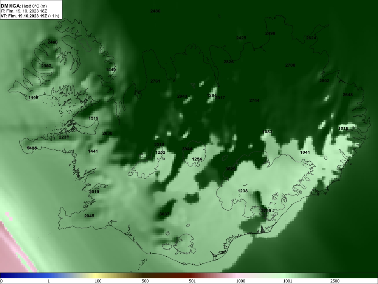Click the map value 2761
This screenshot has height=284, width=378.
(155, 81)
